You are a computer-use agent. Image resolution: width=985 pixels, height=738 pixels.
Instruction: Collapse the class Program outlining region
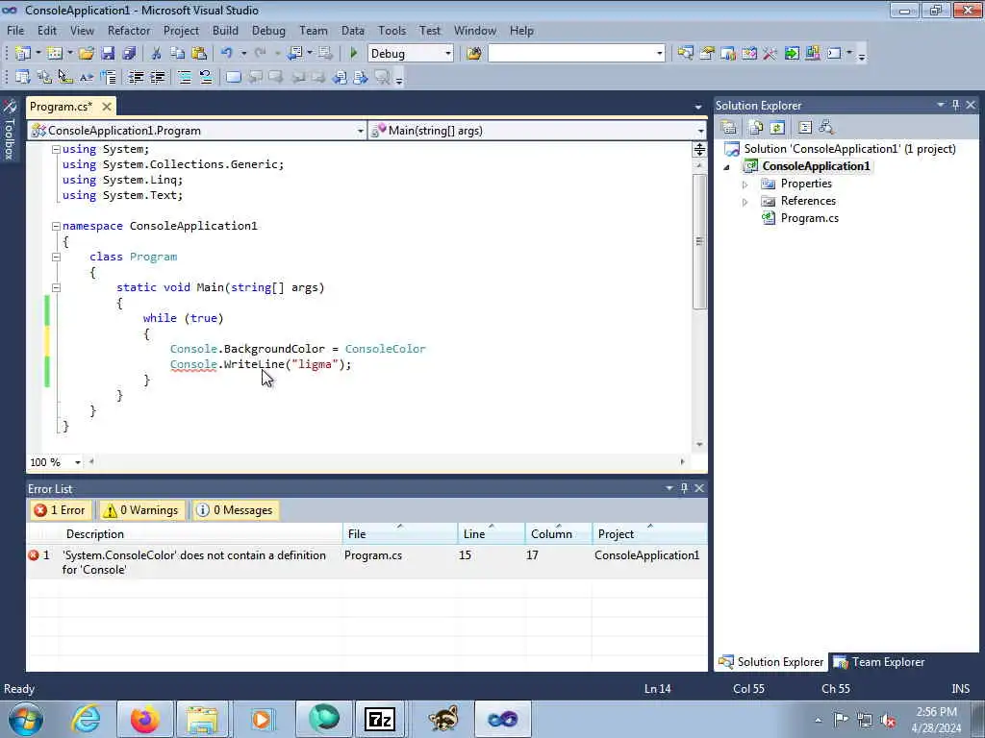pos(56,257)
